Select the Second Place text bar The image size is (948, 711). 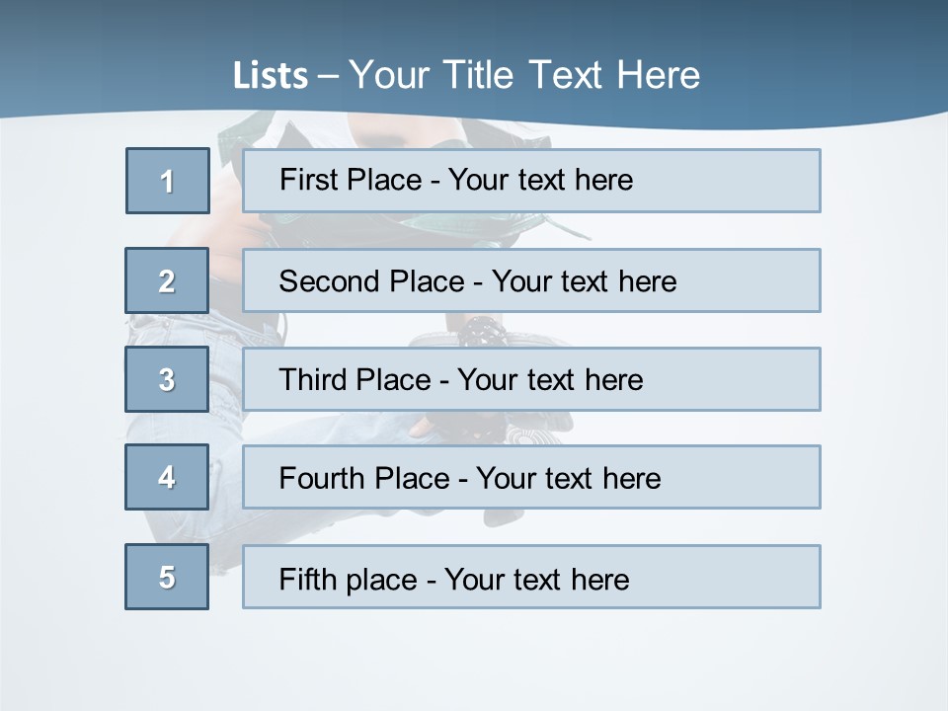tap(531, 280)
